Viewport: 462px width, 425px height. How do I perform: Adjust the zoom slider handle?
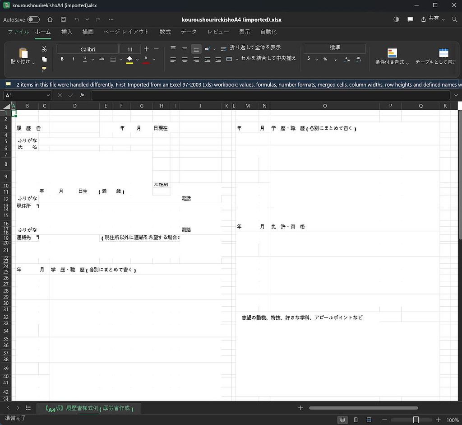416,420
